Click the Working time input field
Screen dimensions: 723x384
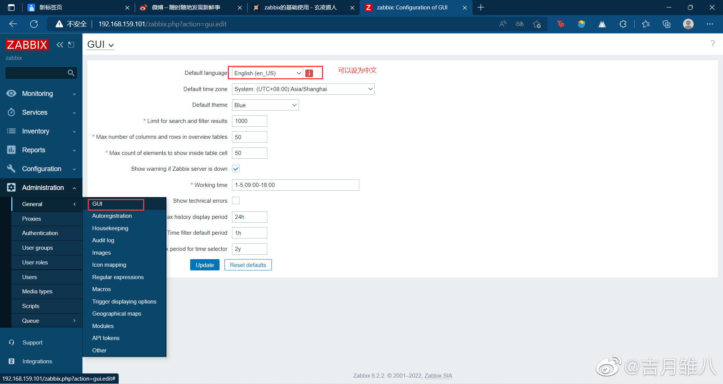click(x=296, y=185)
